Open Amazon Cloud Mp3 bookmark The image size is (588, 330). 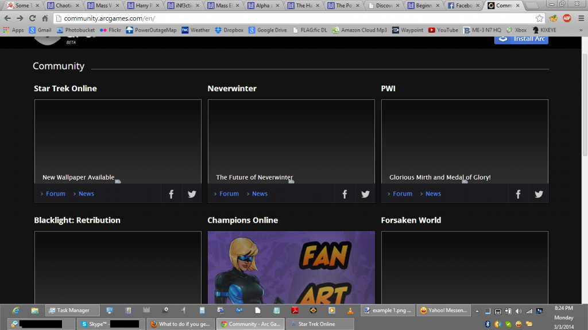pos(359,30)
